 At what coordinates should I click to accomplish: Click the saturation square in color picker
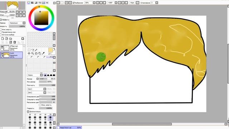click(41, 18)
